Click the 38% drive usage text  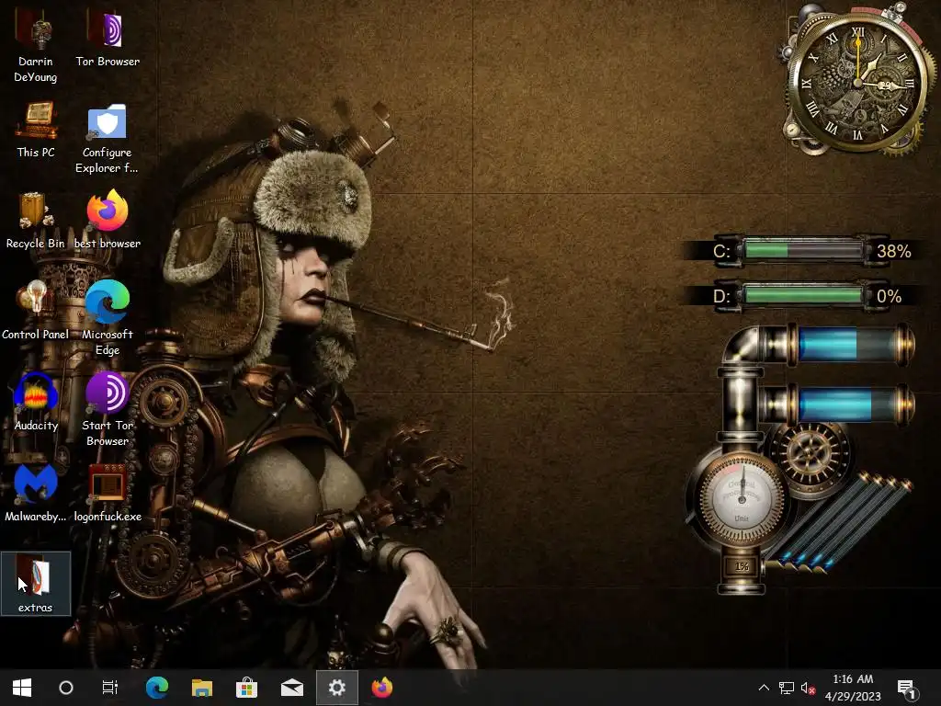[x=893, y=251]
